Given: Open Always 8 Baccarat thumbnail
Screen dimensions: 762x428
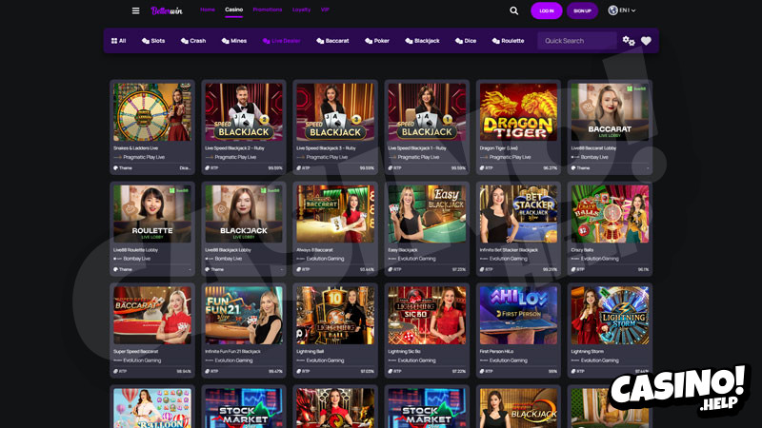Looking at the screenshot, I should (335, 213).
